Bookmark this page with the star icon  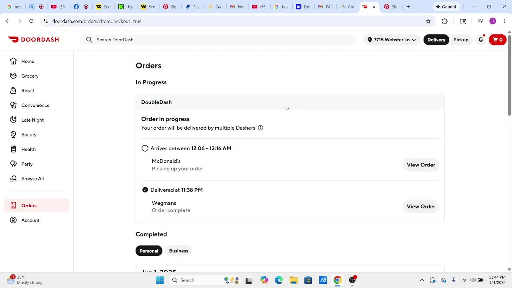tap(428, 21)
